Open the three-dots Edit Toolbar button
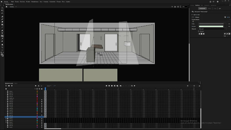The height and width of the screenshot is (130, 231). coord(2,50)
